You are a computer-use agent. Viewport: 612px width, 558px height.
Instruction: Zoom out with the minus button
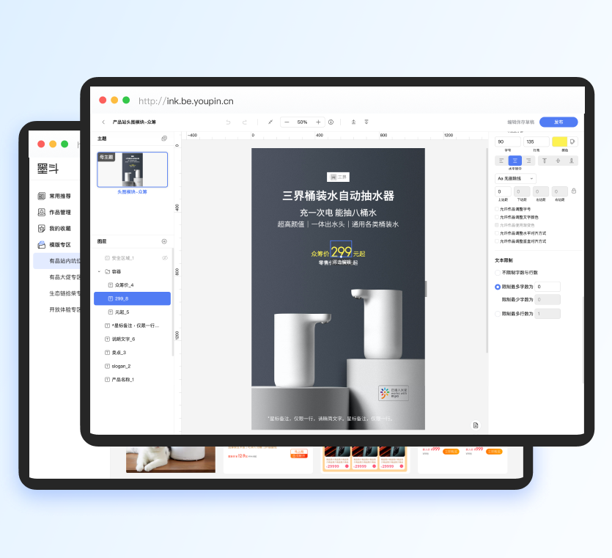click(287, 122)
